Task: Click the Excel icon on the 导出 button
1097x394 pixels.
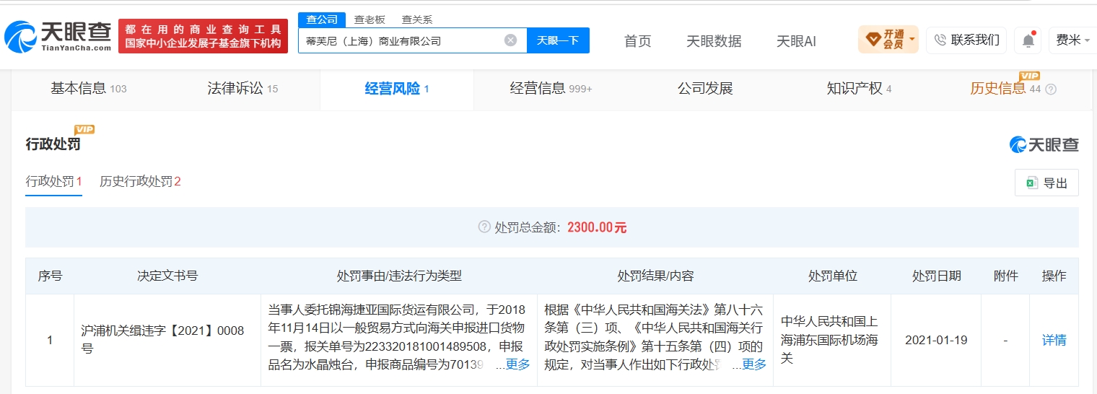Action: pos(1031,183)
